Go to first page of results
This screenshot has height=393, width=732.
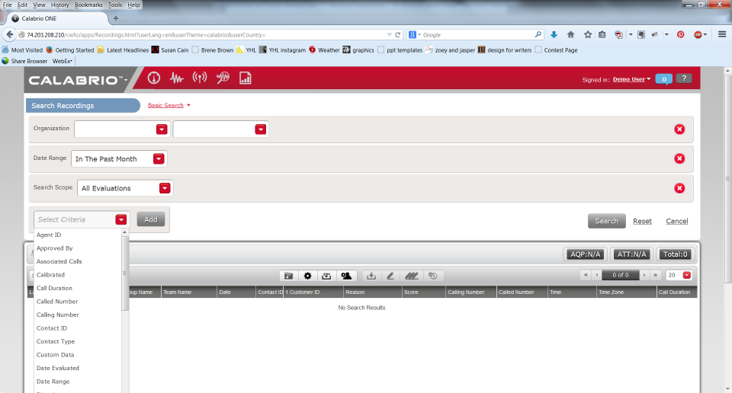(586, 275)
